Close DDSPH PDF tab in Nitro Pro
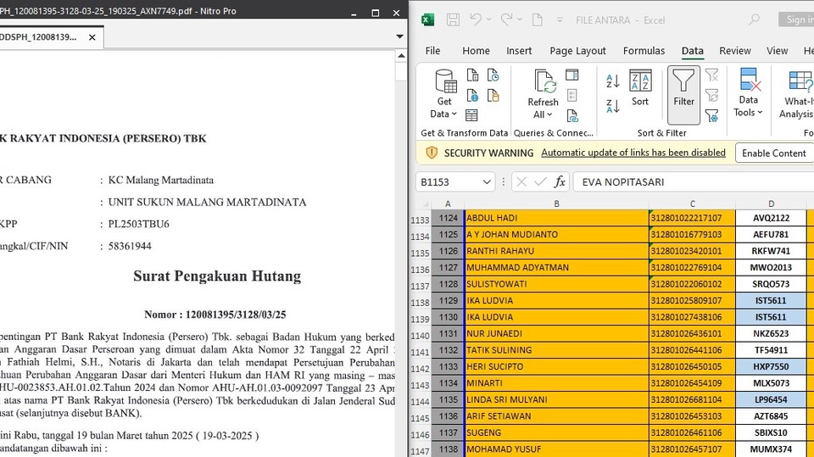This screenshot has height=457, width=814. point(92,37)
